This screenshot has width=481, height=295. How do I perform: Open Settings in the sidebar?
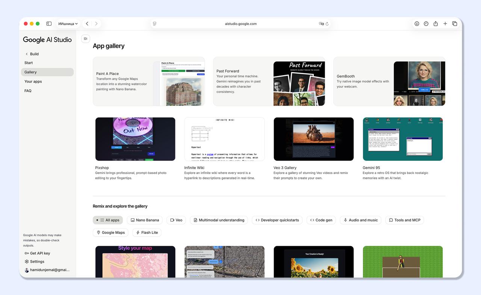(35, 262)
